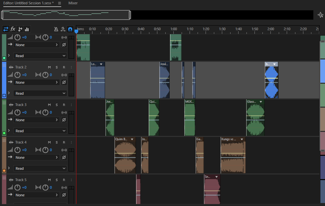
Task: Open Track 2's Read automation mode dropdown
Action: 41,93
